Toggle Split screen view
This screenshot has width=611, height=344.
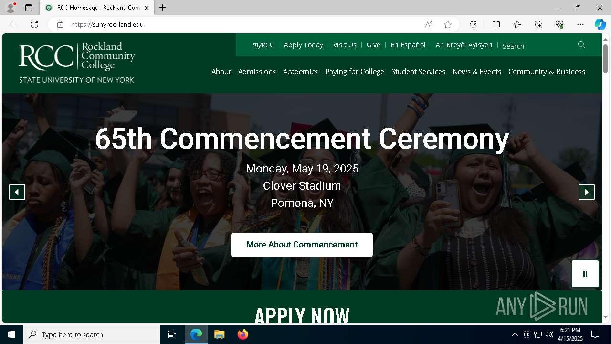pyautogui.click(x=496, y=24)
